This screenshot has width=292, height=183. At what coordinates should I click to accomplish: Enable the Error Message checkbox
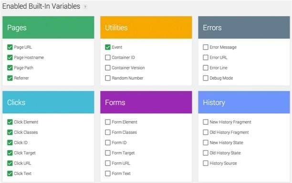[x=206, y=47]
